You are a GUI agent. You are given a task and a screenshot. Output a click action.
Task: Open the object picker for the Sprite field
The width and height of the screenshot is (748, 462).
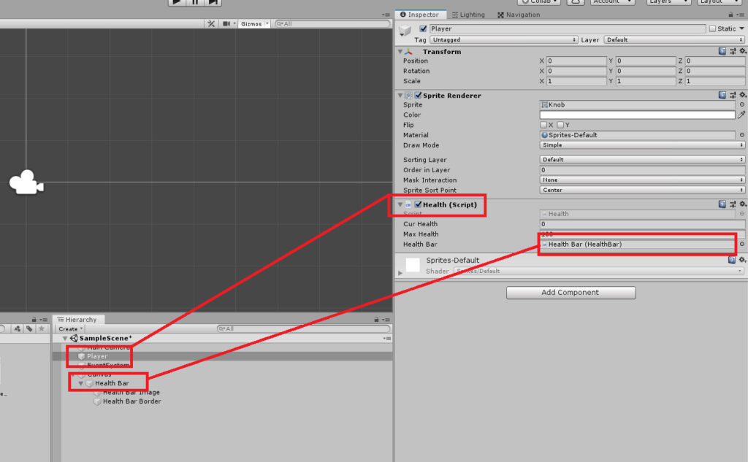[x=742, y=105]
